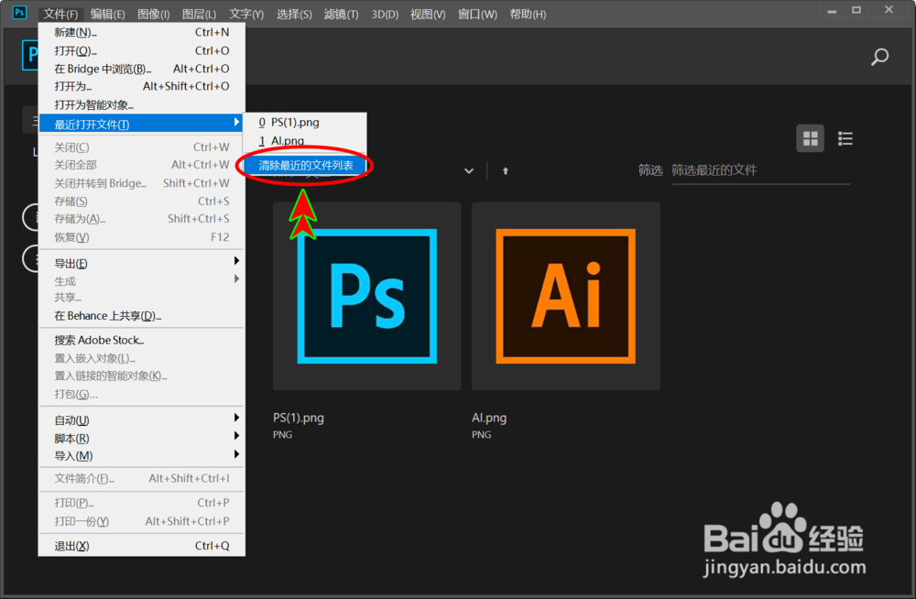
Task: Open the 文字(Y) menu
Action: click(x=246, y=14)
